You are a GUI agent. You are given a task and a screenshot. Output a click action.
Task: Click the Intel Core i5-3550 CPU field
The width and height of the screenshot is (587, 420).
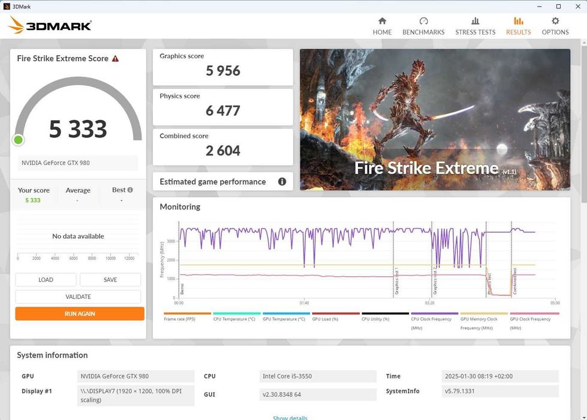(x=318, y=376)
